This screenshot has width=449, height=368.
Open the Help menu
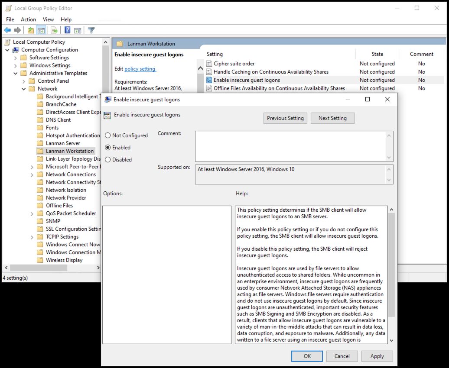[x=66, y=19]
